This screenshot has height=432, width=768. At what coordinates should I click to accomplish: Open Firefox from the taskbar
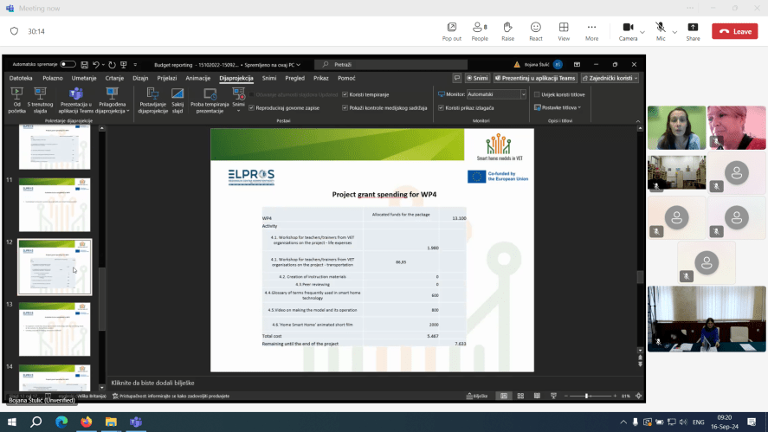[x=87, y=422]
